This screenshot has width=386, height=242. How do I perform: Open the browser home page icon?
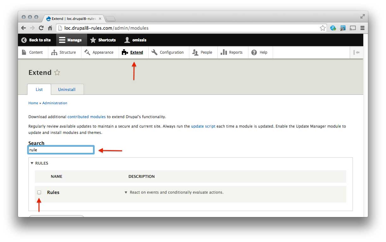(x=50, y=28)
